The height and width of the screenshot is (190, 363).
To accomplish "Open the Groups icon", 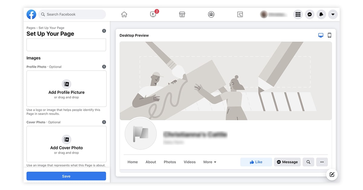I will tap(211, 14).
